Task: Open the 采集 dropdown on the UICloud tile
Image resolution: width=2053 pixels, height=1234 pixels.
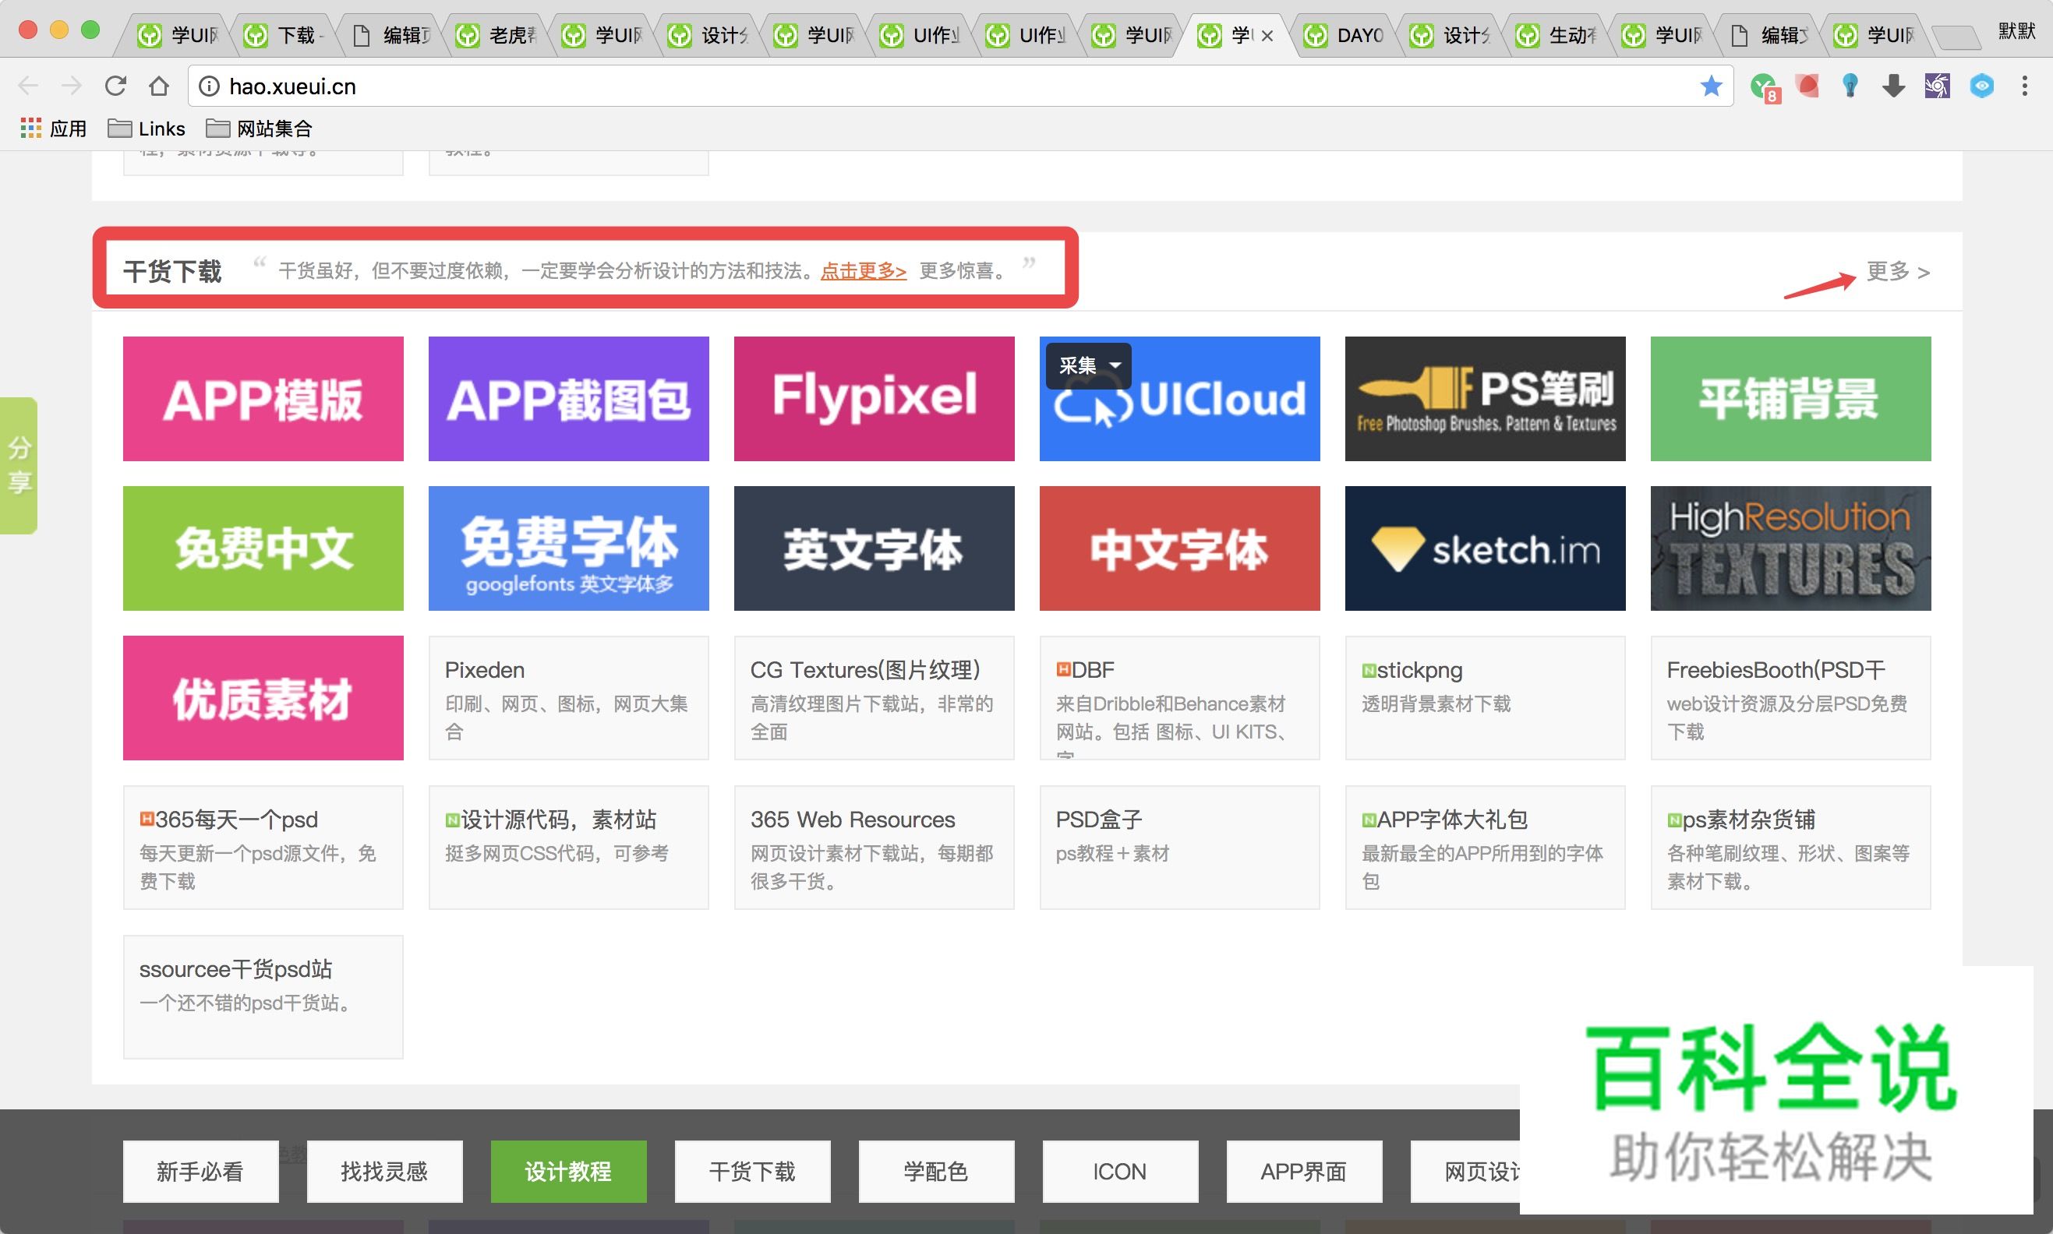Action: click(x=1088, y=366)
